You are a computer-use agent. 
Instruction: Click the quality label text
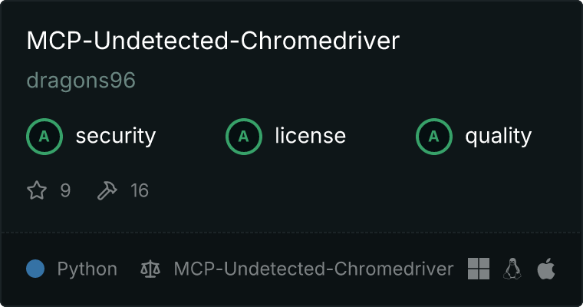tap(499, 137)
